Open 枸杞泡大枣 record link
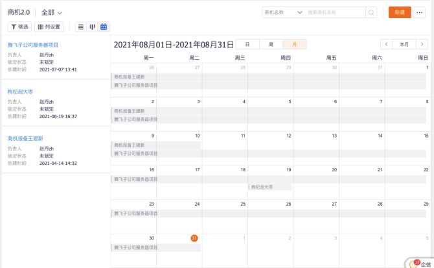The height and width of the screenshot is (268, 434). (20, 92)
